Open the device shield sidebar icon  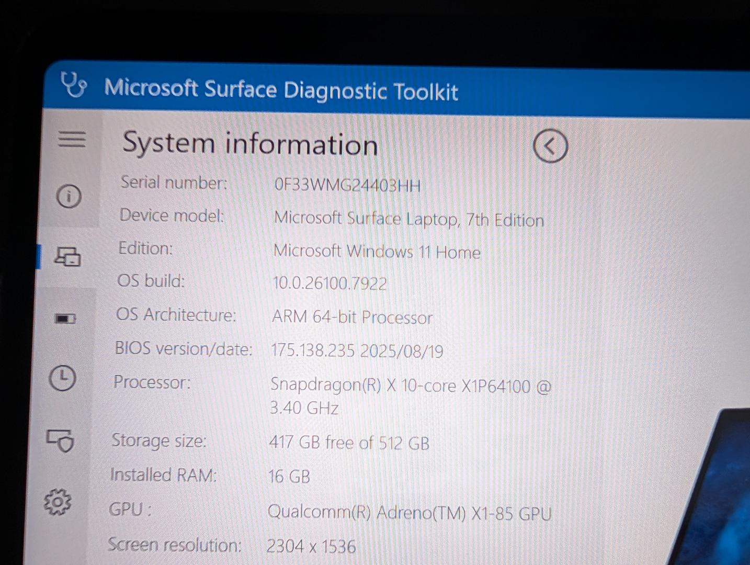click(61, 440)
